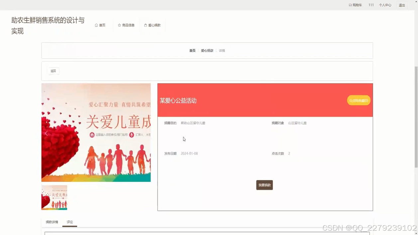
Task: Click the 111 username link
Action: click(371, 5)
